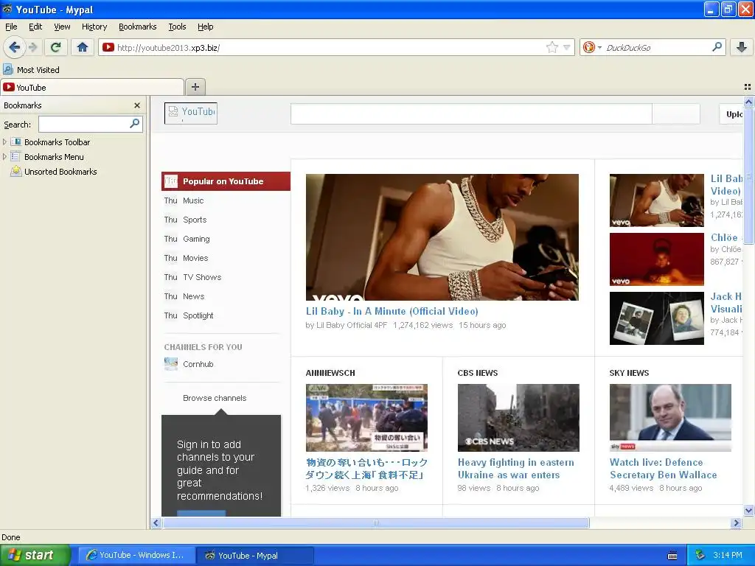
Task: Click 'Watch live: Defence Secretary' title
Action: point(663,468)
